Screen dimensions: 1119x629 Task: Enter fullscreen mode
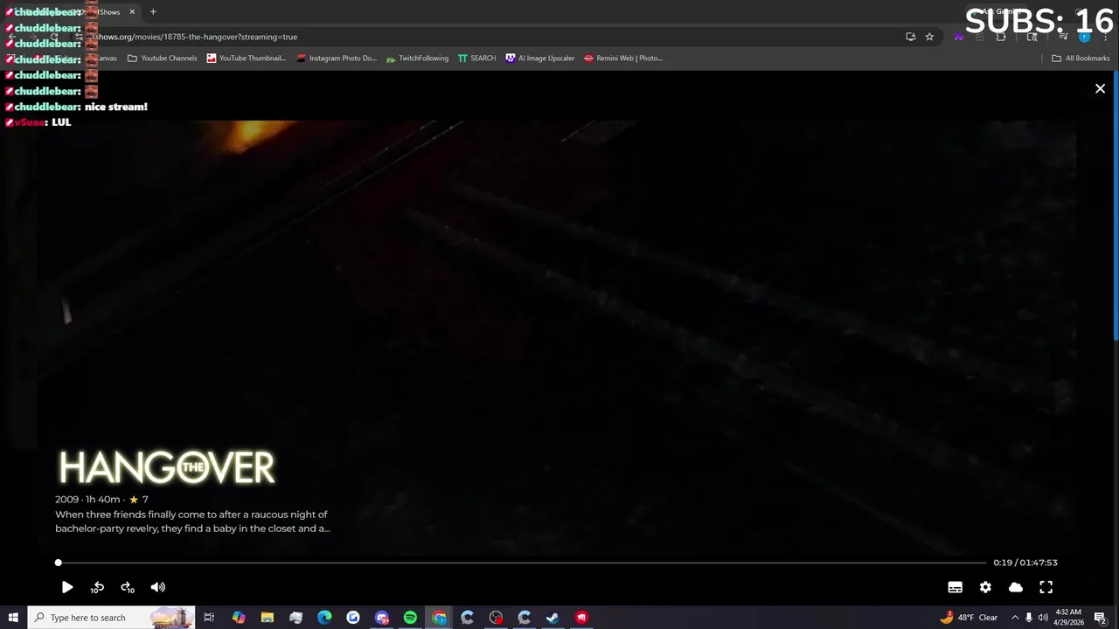[x=1046, y=587]
